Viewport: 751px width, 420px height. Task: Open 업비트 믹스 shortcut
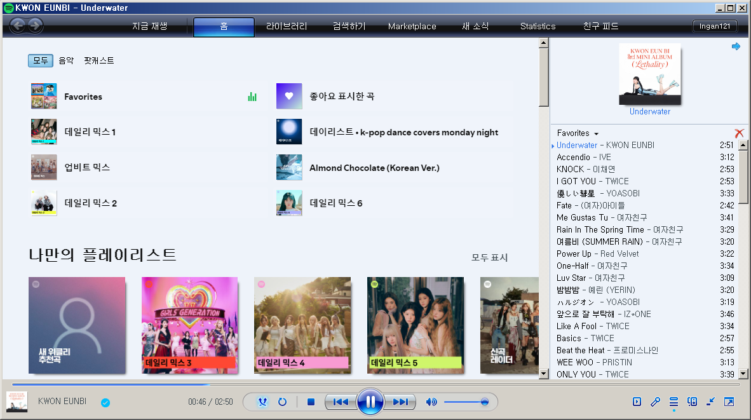coord(149,167)
